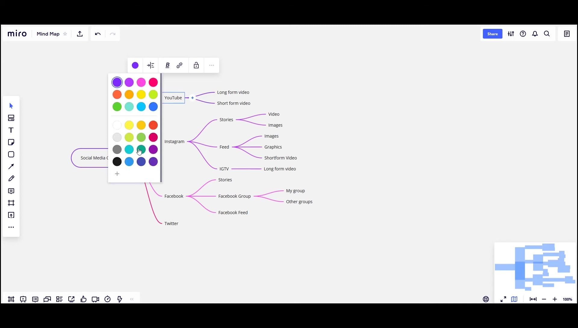
Task: Select the Other groups node
Action: click(299, 202)
